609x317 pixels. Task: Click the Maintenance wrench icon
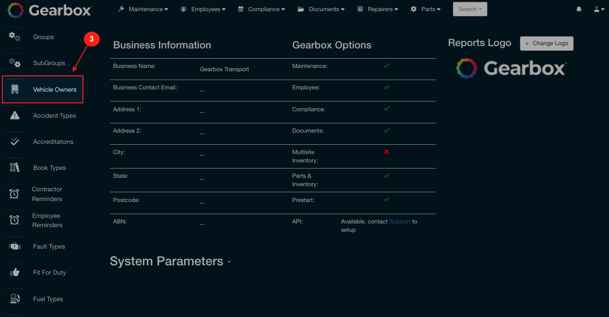pyautogui.click(x=121, y=9)
